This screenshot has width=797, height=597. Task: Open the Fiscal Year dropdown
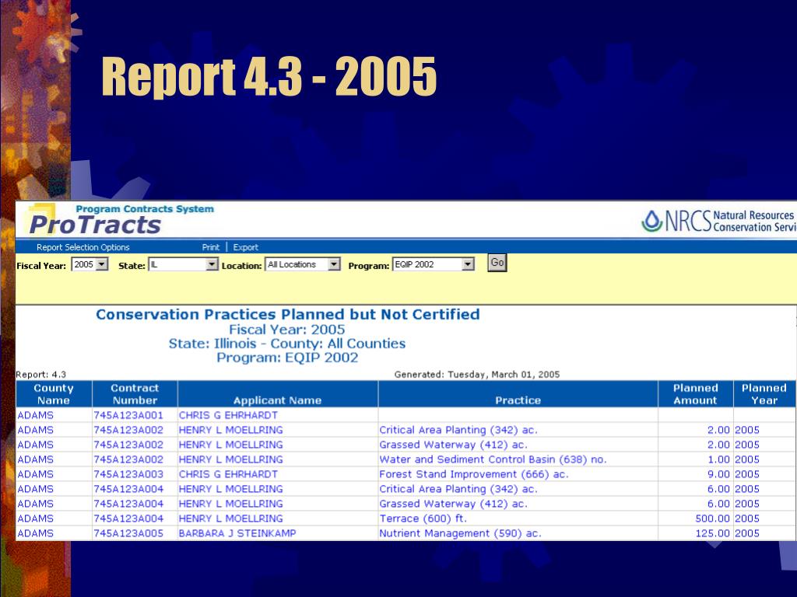tap(90, 264)
